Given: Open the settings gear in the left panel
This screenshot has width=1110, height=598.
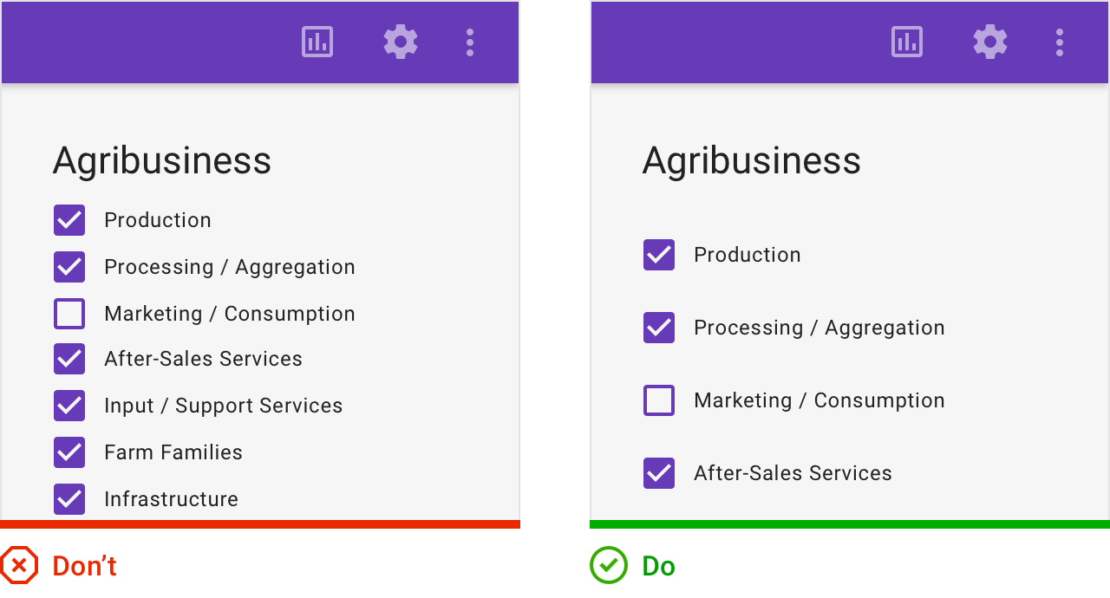Looking at the screenshot, I should tap(401, 42).
